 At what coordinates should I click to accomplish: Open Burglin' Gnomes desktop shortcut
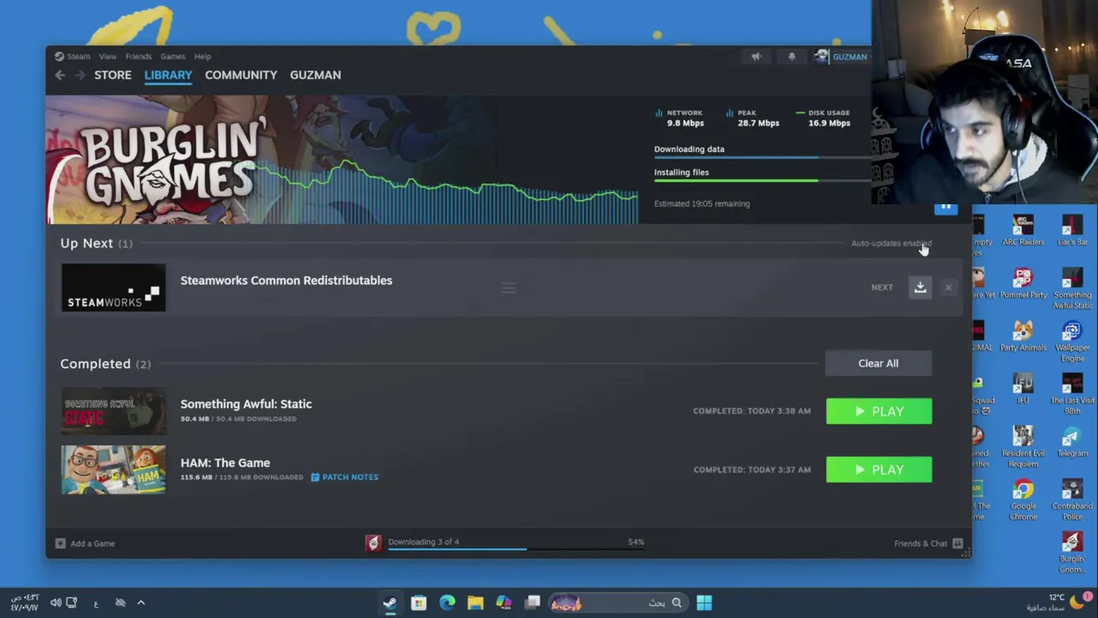[1072, 551]
